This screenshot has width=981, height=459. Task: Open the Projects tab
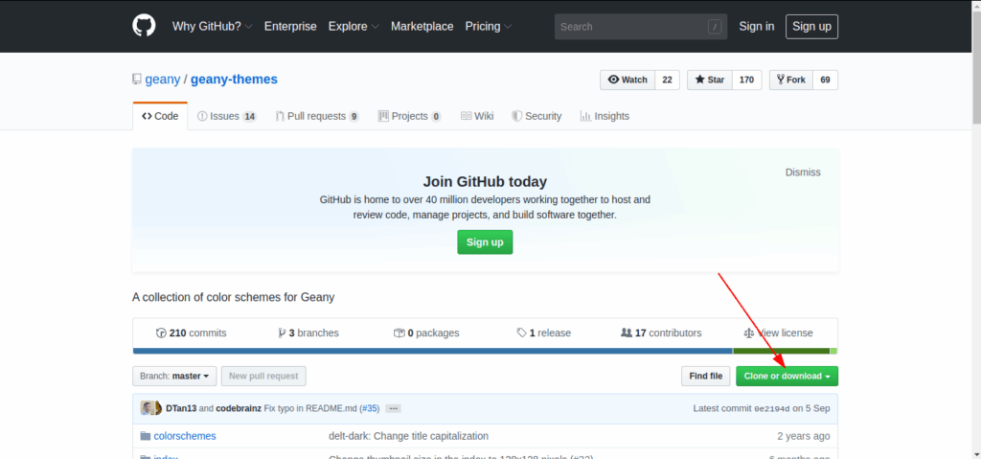point(409,116)
